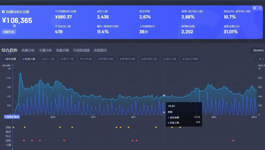Enable the 新增粉丝数 legend series
Screen dimensions: 265x150
coord(106,59)
